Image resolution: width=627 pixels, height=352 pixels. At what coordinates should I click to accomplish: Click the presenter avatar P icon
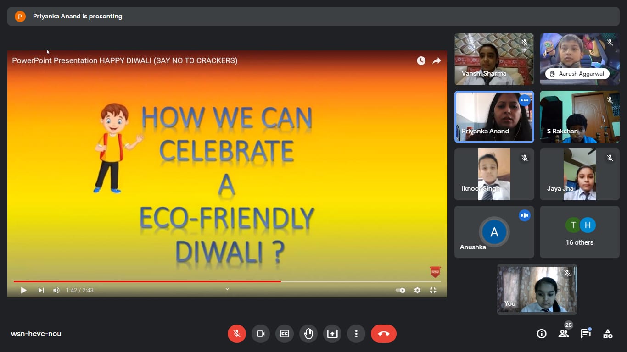point(20,16)
